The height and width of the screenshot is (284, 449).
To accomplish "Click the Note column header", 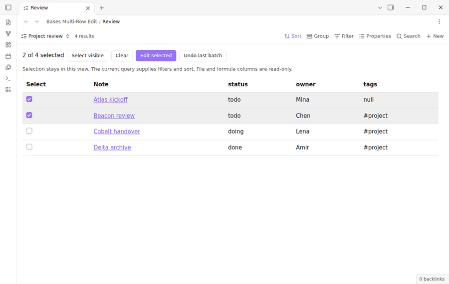I will 101,84.
